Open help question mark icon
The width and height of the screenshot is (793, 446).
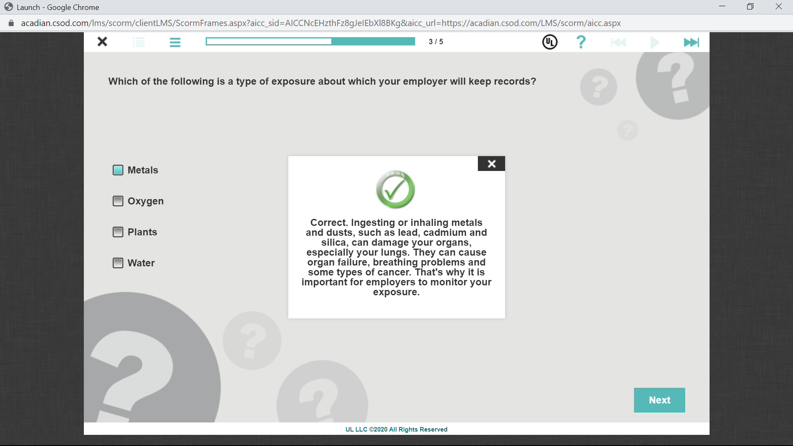[x=581, y=42]
